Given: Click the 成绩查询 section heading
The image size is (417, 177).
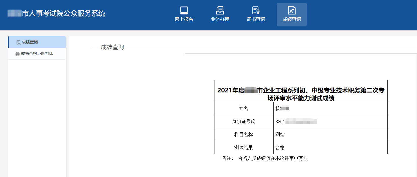Looking at the screenshot, I should click(112, 47).
